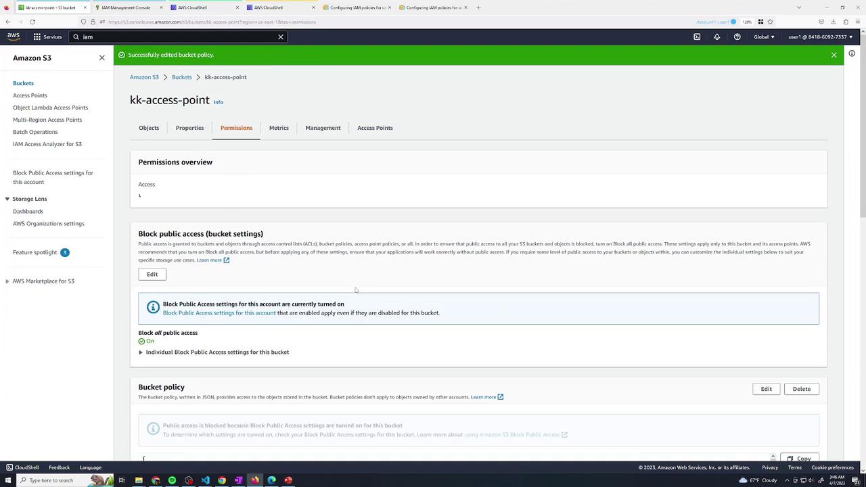Open the Global region dropdown
866x487 pixels.
[764, 37]
